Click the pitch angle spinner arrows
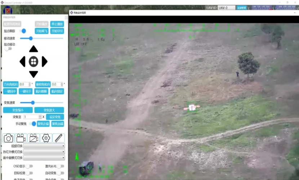 point(62,84)
